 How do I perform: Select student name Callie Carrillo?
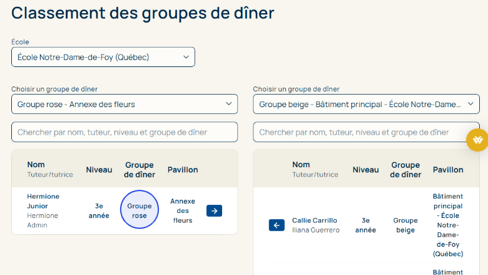(314, 221)
